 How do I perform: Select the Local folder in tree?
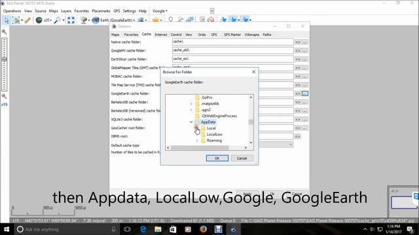click(211, 128)
